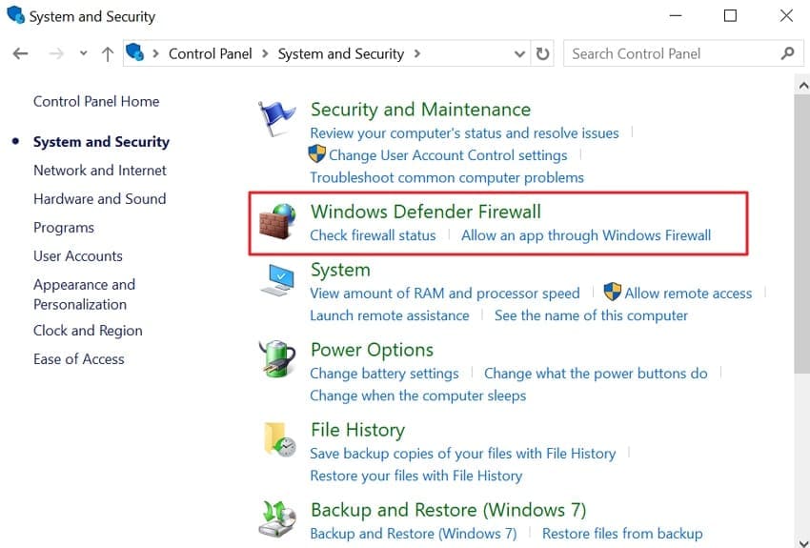Select Control Panel in breadcrumb path
Viewport: 810px width, 548px height.
[211, 53]
